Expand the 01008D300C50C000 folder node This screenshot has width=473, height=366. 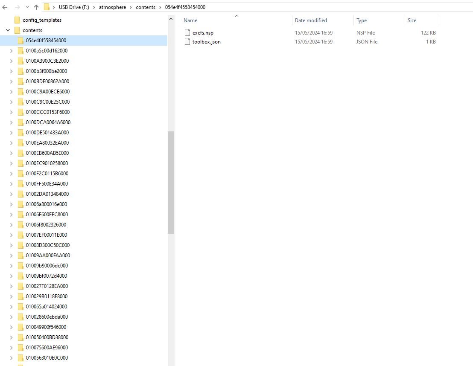coord(11,245)
